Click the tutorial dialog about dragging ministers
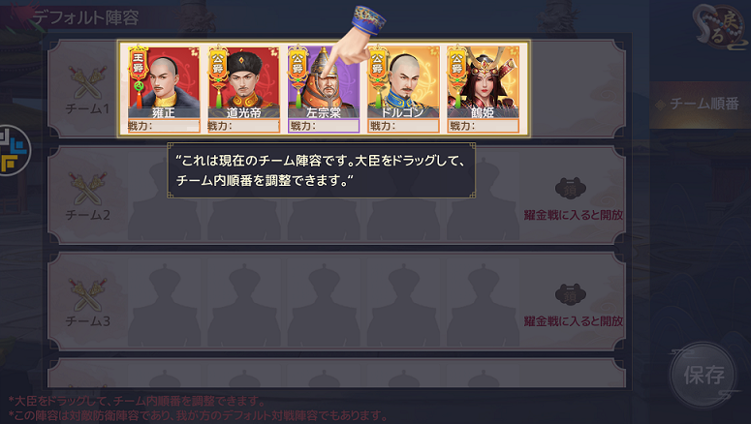This screenshot has width=751, height=424. 322,170
